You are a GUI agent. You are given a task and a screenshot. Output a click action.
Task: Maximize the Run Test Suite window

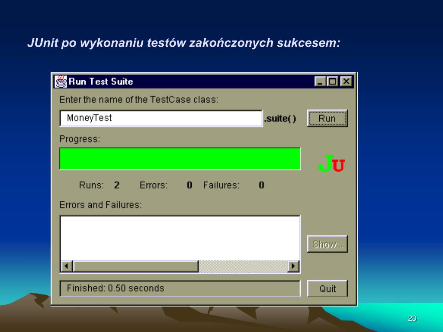pos(333,82)
